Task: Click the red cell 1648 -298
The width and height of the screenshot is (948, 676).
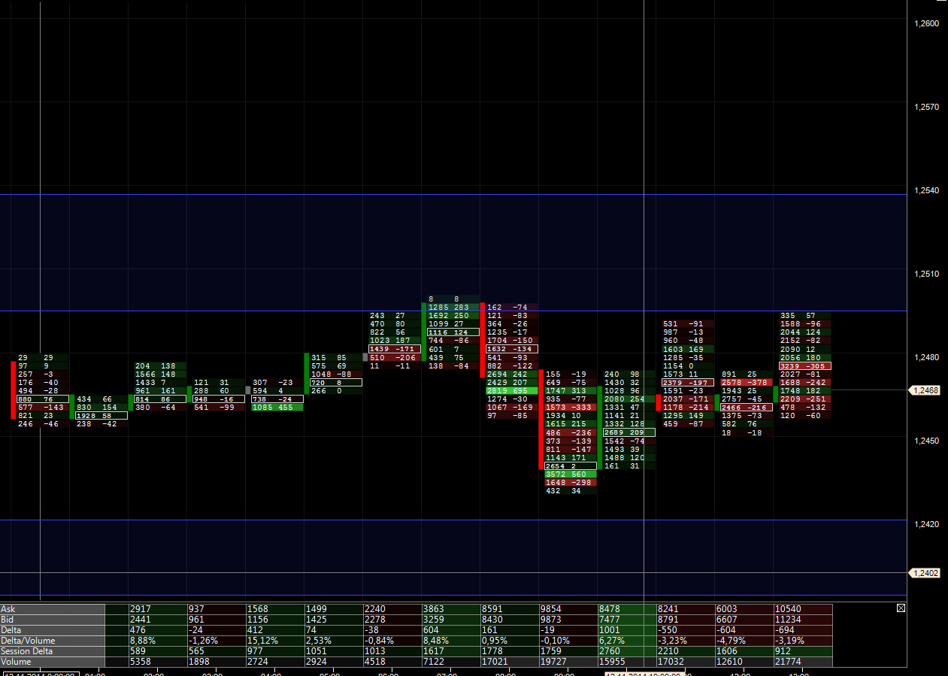Action: click(x=571, y=483)
